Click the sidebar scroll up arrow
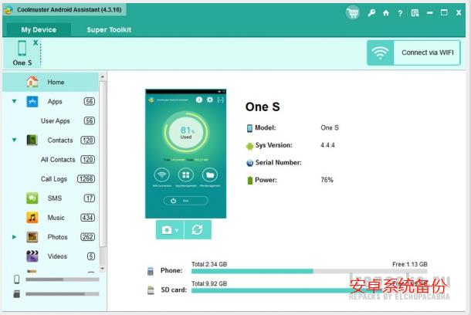The image size is (471, 315). 103,77
